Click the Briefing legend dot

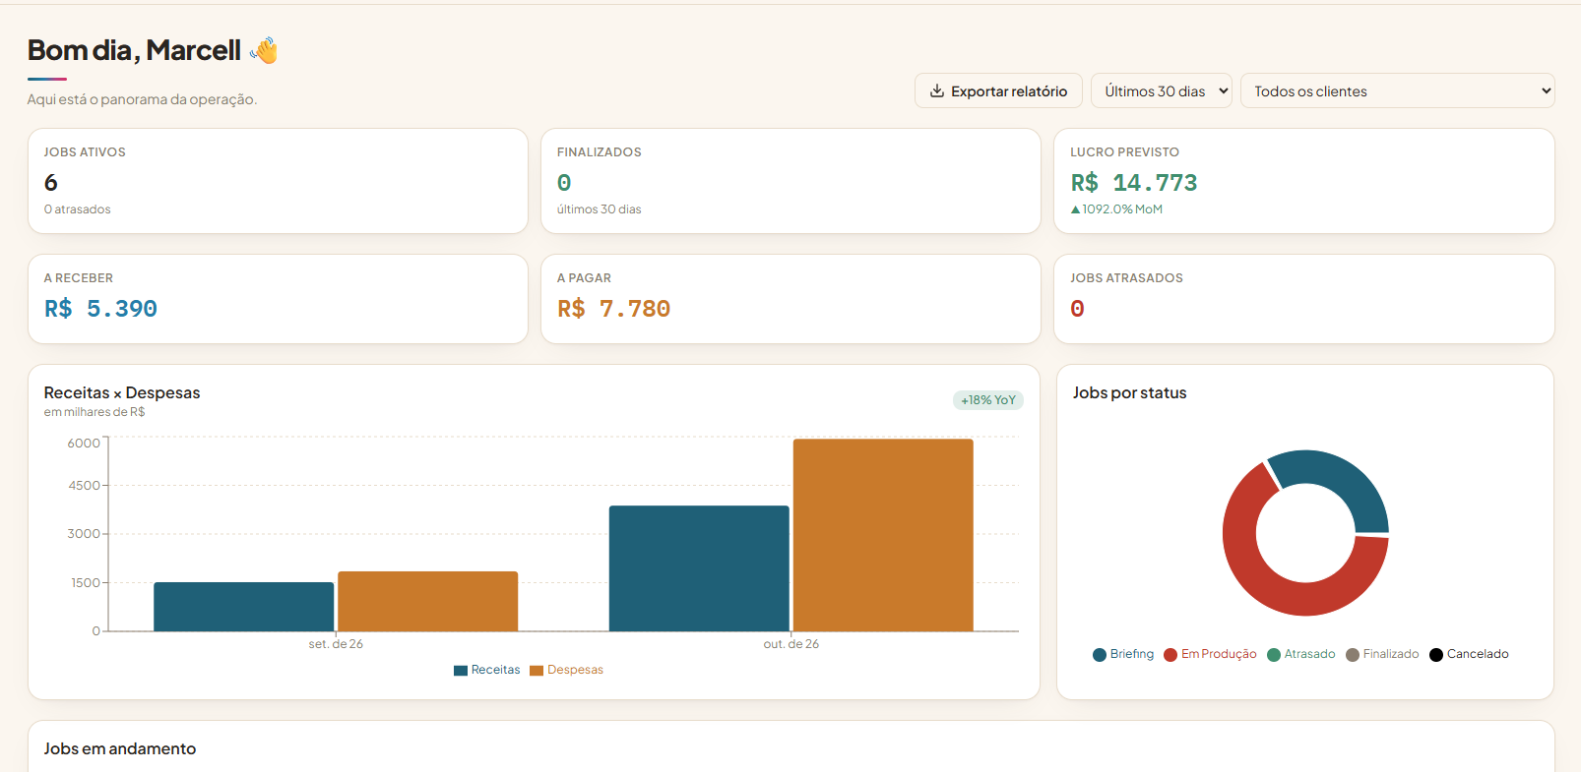coord(1100,655)
